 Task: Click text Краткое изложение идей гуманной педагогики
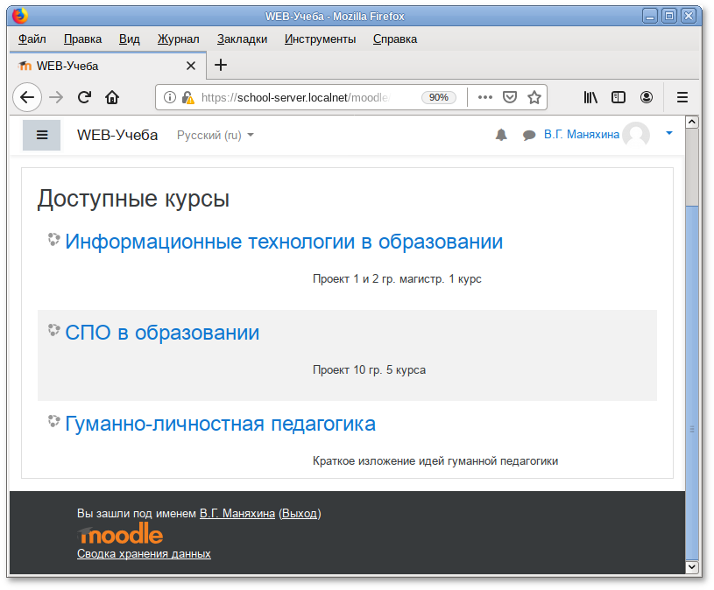435,460
